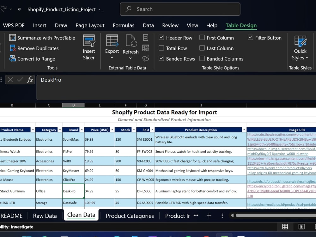Click in the Search box
The height and width of the screenshot is (237, 316).
pyautogui.click(x=180, y=9)
